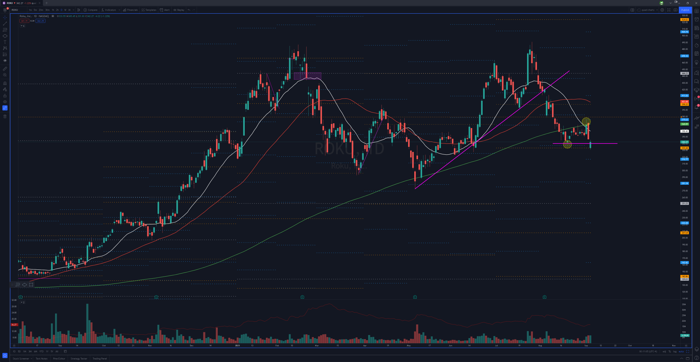This screenshot has height=362, width=700.
Task: Open the Stock Screener tab
Action: (21, 359)
